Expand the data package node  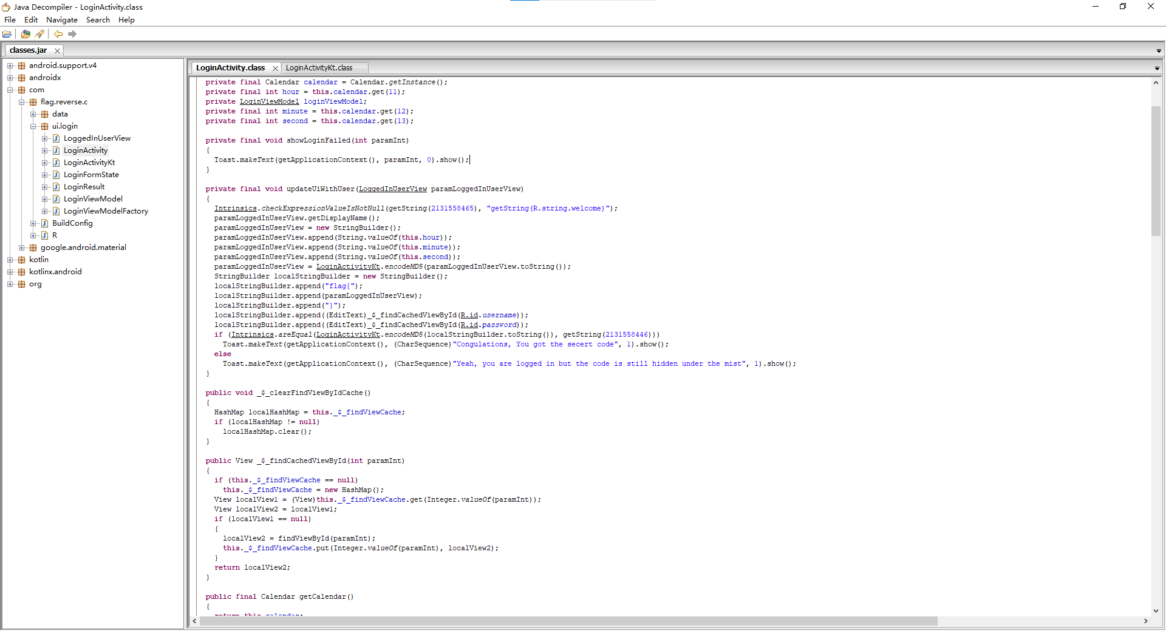pyautogui.click(x=33, y=114)
